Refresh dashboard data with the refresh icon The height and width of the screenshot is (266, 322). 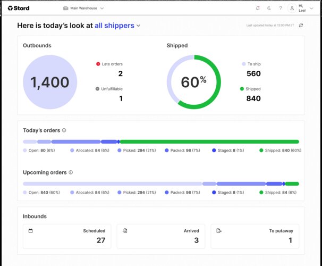pos(301,26)
